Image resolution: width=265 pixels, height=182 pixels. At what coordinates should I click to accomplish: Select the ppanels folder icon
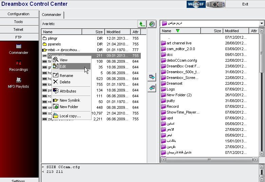point(44,44)
